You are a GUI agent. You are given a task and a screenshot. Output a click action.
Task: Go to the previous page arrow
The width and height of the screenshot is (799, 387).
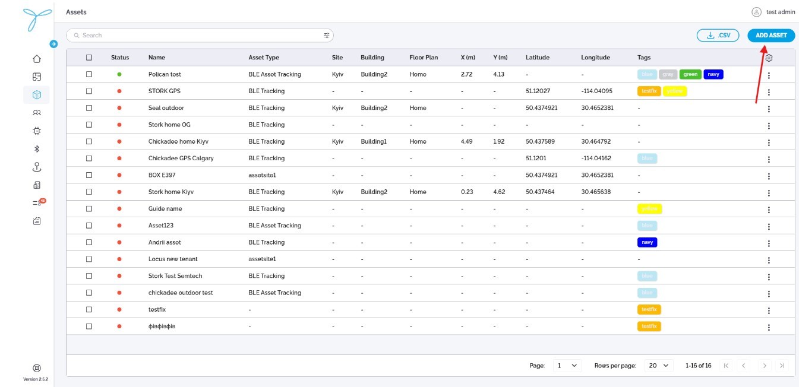point(743,366)
